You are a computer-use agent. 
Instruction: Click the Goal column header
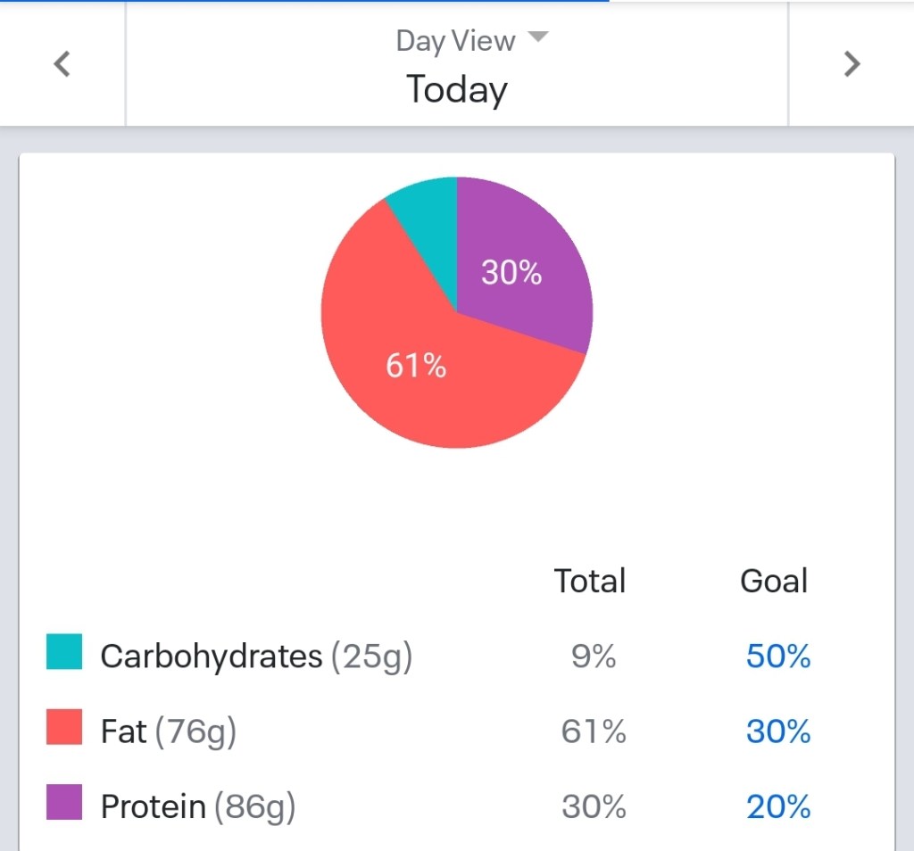774,581
